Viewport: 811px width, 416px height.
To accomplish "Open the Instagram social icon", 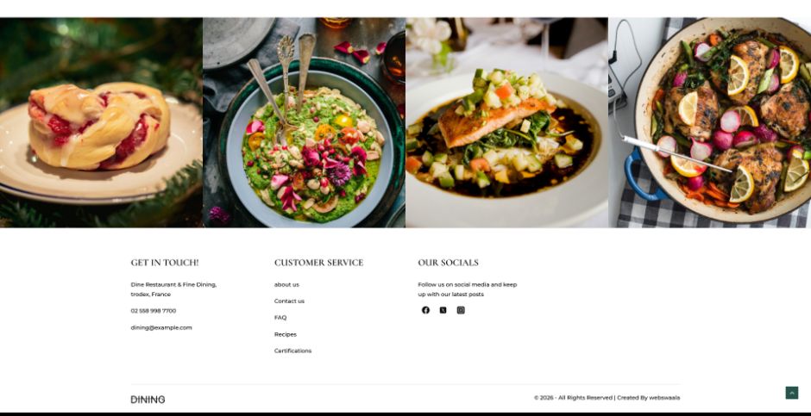I will tap(461, 310).
